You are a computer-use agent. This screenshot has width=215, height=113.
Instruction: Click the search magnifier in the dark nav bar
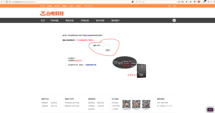[174, 20]
